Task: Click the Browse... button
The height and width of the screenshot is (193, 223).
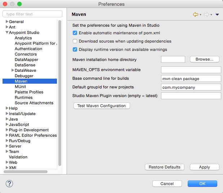Action: pos(205,59)
